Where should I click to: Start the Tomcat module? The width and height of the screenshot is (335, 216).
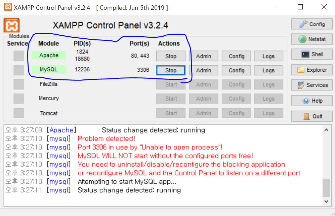click(x=171, y=113)
